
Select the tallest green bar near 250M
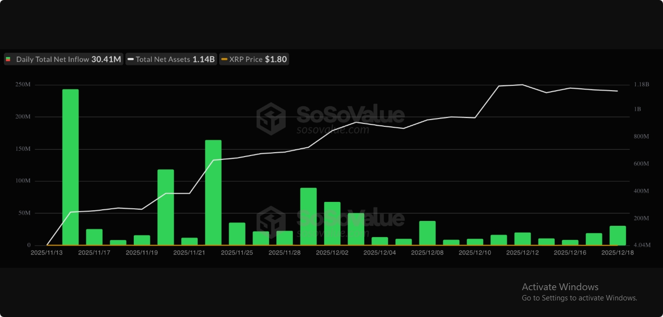click(x=70, y=167)
